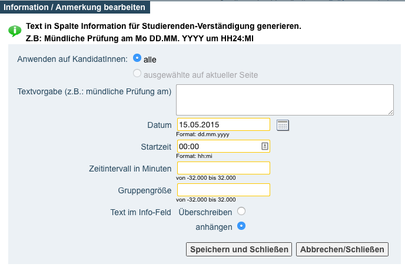405x267 pixels.
Task: Open the calendar date picker icon
Action: 283,126
